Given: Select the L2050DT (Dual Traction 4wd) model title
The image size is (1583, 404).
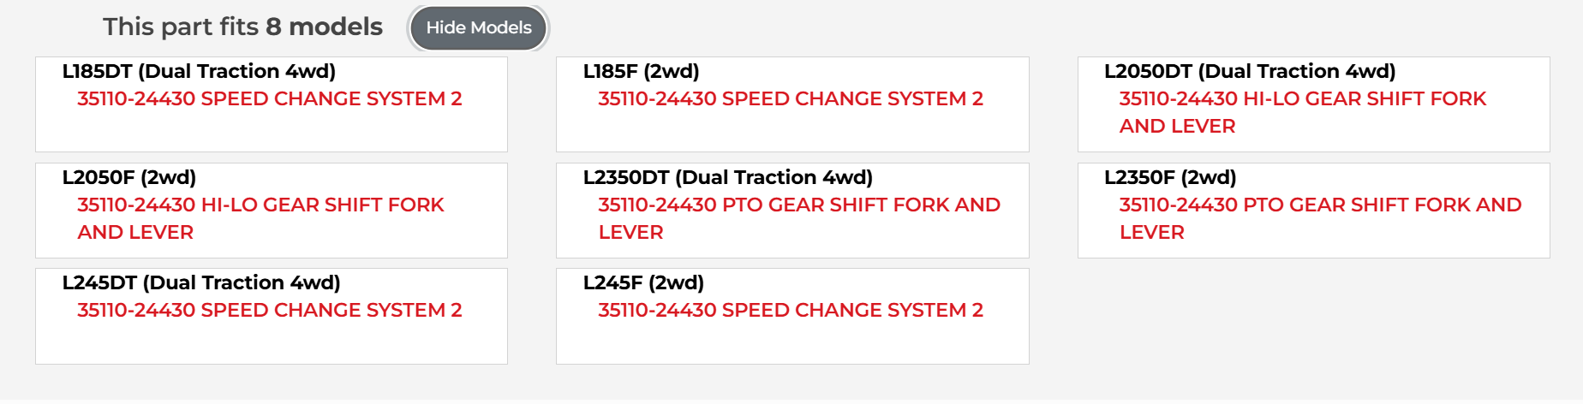Looking at the screenshot, I should pos(1250,72).
